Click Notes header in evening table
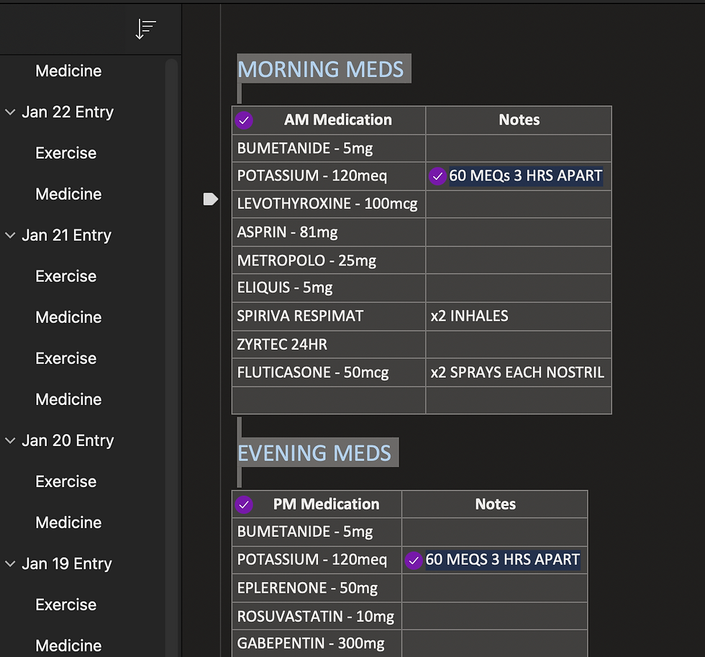Screen dimensions: 705x657 coord(496,504)
